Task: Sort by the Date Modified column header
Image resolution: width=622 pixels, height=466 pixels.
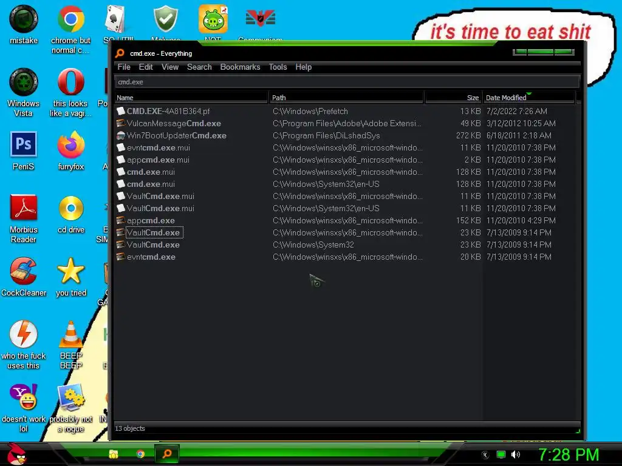Action: click(529, 98)
